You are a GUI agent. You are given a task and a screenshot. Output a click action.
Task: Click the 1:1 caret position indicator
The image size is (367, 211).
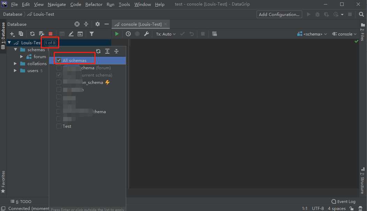(x=305, y=209)
